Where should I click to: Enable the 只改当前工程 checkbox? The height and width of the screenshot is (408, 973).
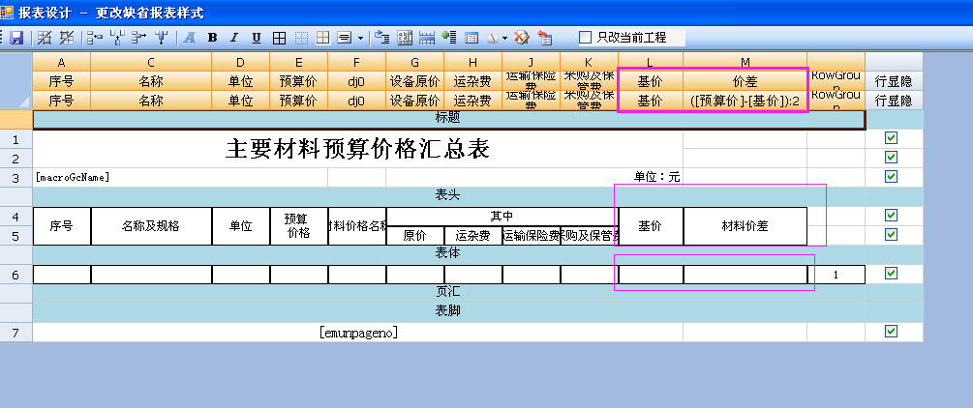point(585,38)
